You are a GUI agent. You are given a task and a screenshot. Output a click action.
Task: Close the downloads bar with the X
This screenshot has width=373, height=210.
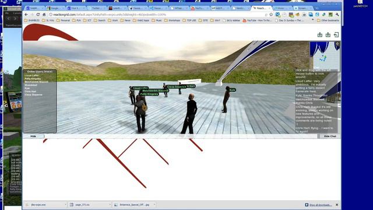(337, 205)
